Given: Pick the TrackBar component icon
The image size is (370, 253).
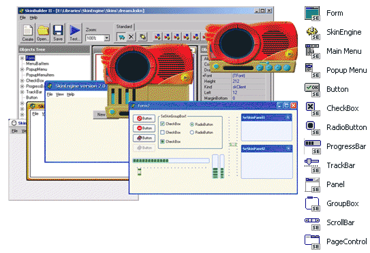Looking at the screenshot, I should coord(312,165).
